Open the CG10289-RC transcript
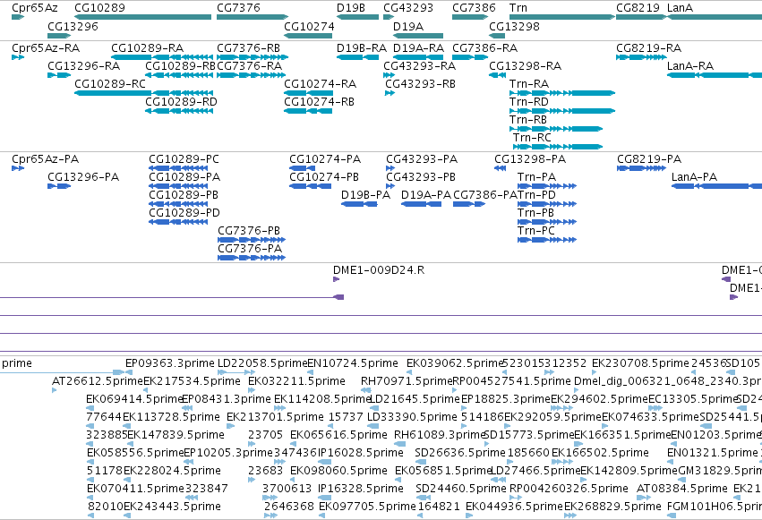This screenshot has width=762, height=520. pos(143,93)
